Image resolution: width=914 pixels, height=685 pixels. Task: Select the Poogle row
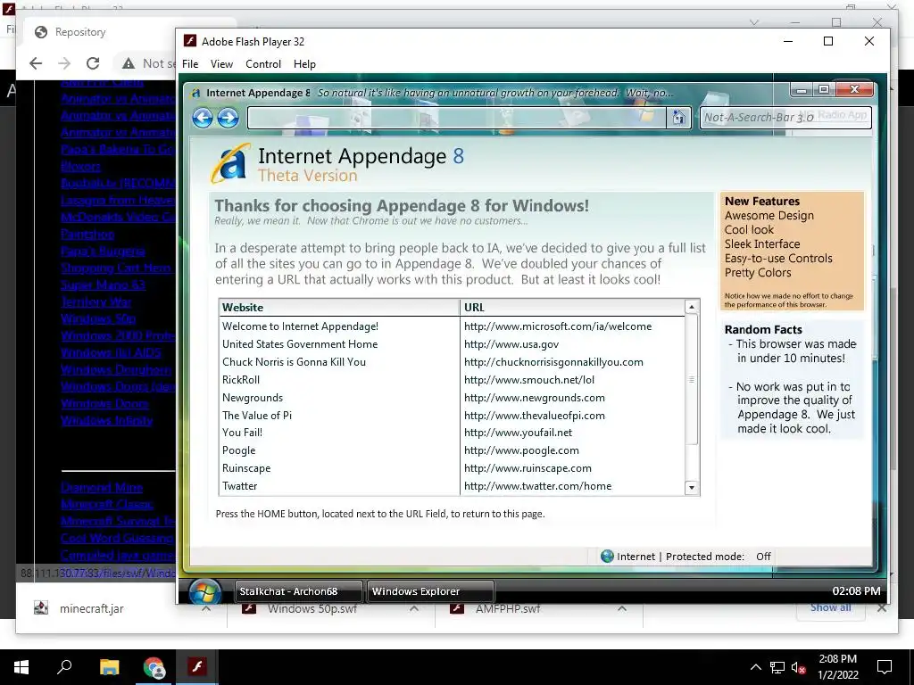453,450
